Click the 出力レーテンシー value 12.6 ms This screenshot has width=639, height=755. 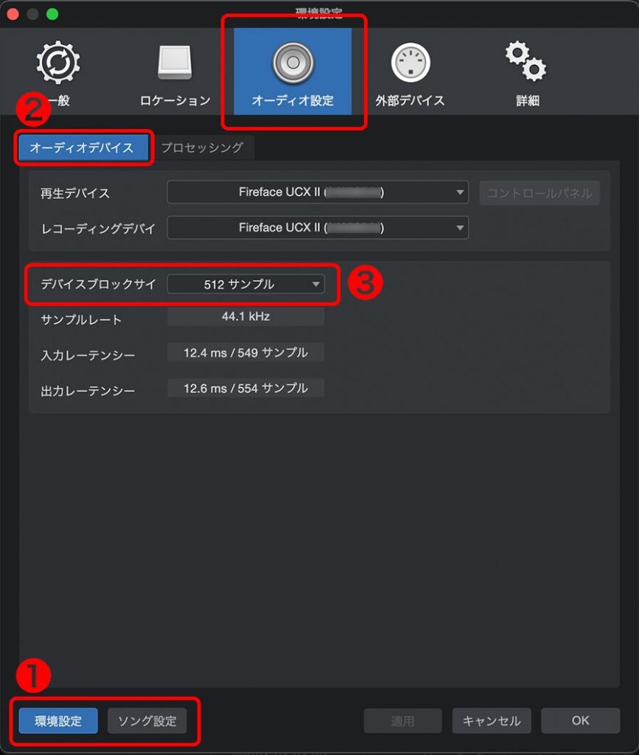[x=245, y=388]
